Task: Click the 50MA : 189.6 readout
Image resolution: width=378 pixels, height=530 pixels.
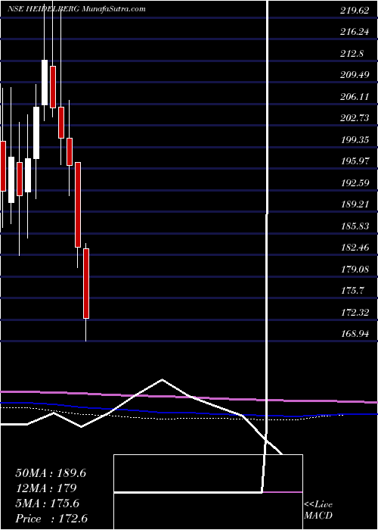Action: pos(51,473)
